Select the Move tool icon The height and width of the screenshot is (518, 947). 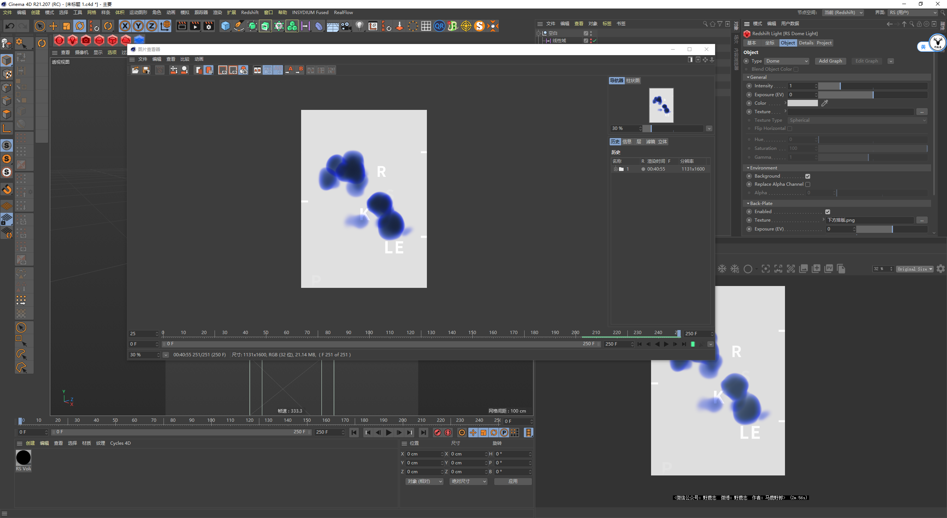click(x=53, y=26)
